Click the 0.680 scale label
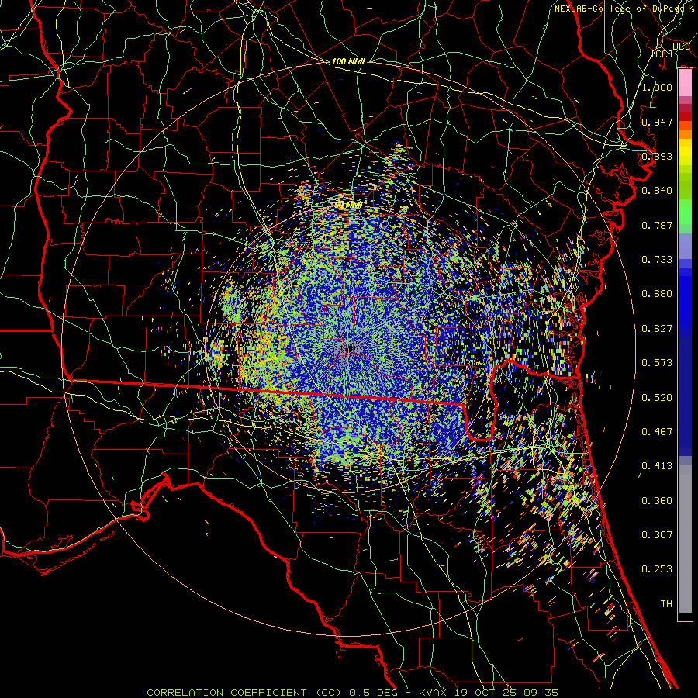This screenshot has height=698, width=698. coord(657,294)
